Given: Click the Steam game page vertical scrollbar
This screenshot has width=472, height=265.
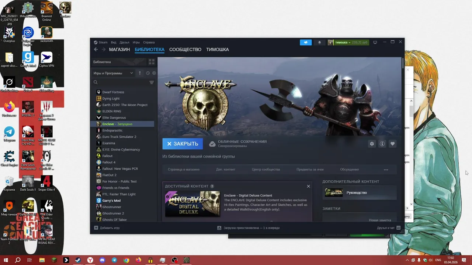Looking at the screenshot, I should 403,63.
